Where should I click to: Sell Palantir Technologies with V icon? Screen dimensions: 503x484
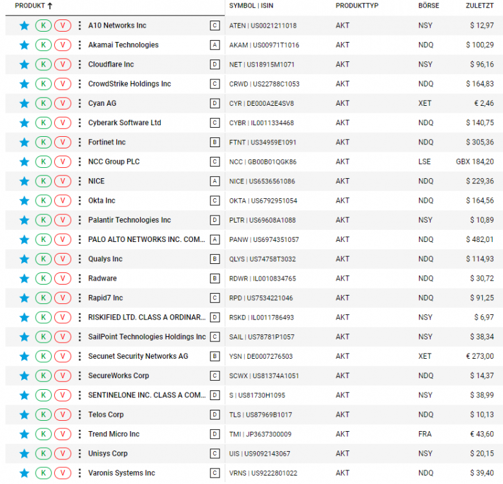63,220
